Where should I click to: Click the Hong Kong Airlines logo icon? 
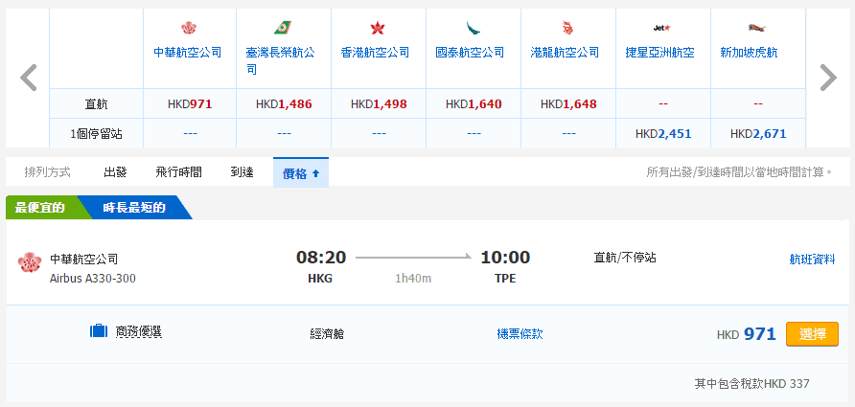376,28
